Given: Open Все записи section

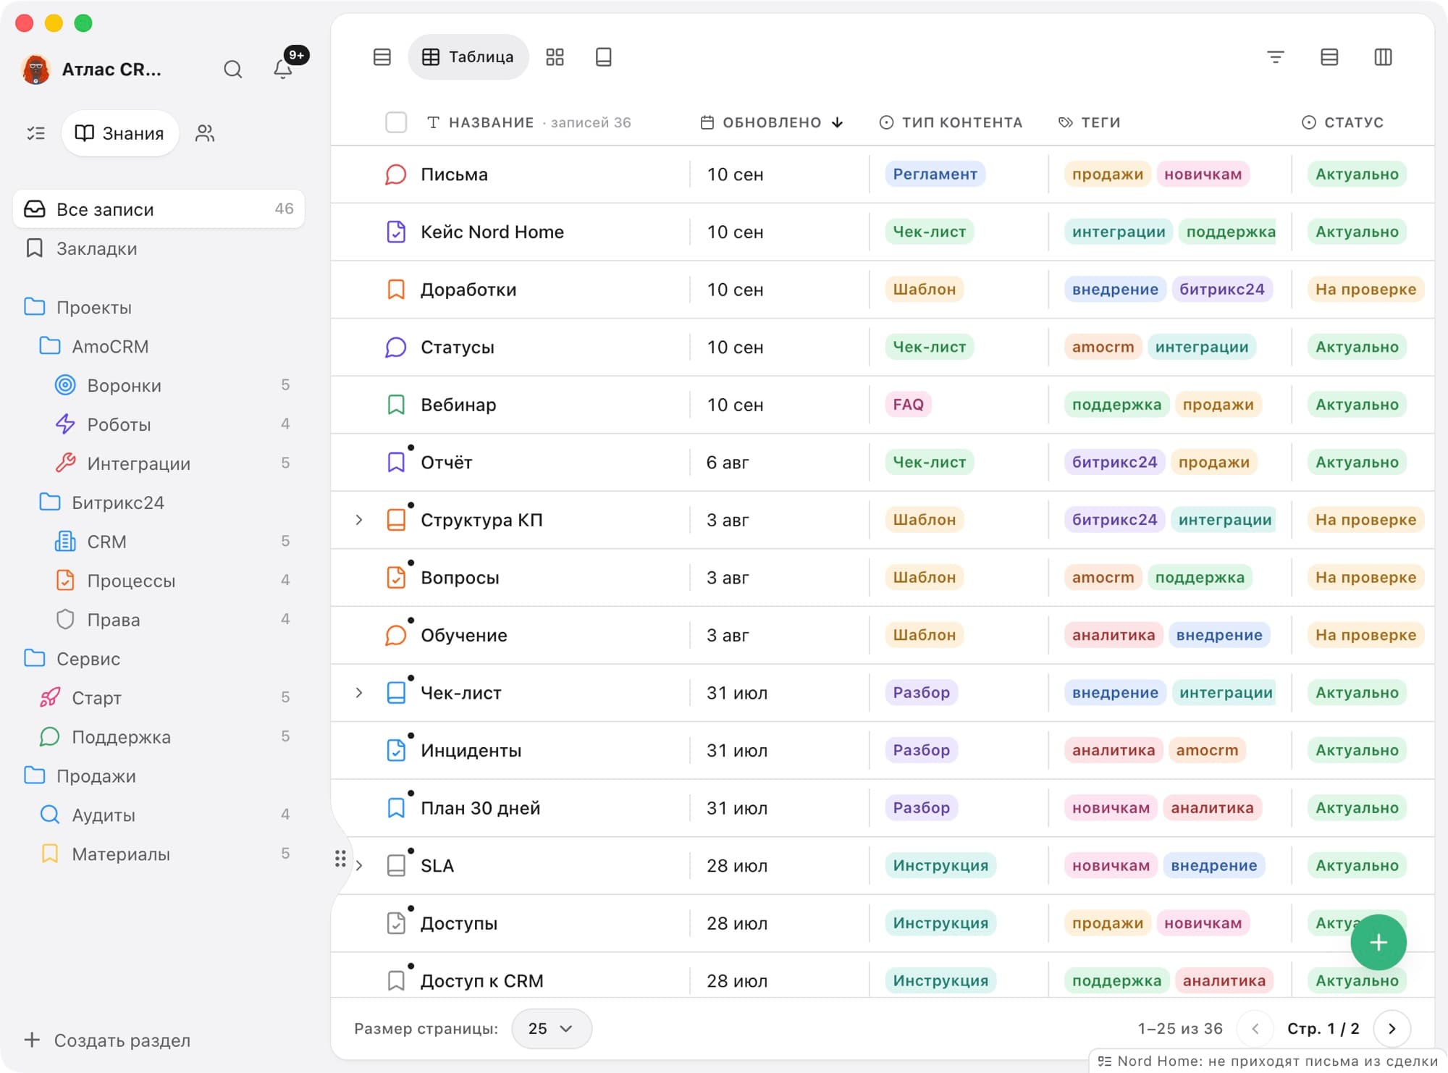Looking at the screenshot, I should point(159,209).
